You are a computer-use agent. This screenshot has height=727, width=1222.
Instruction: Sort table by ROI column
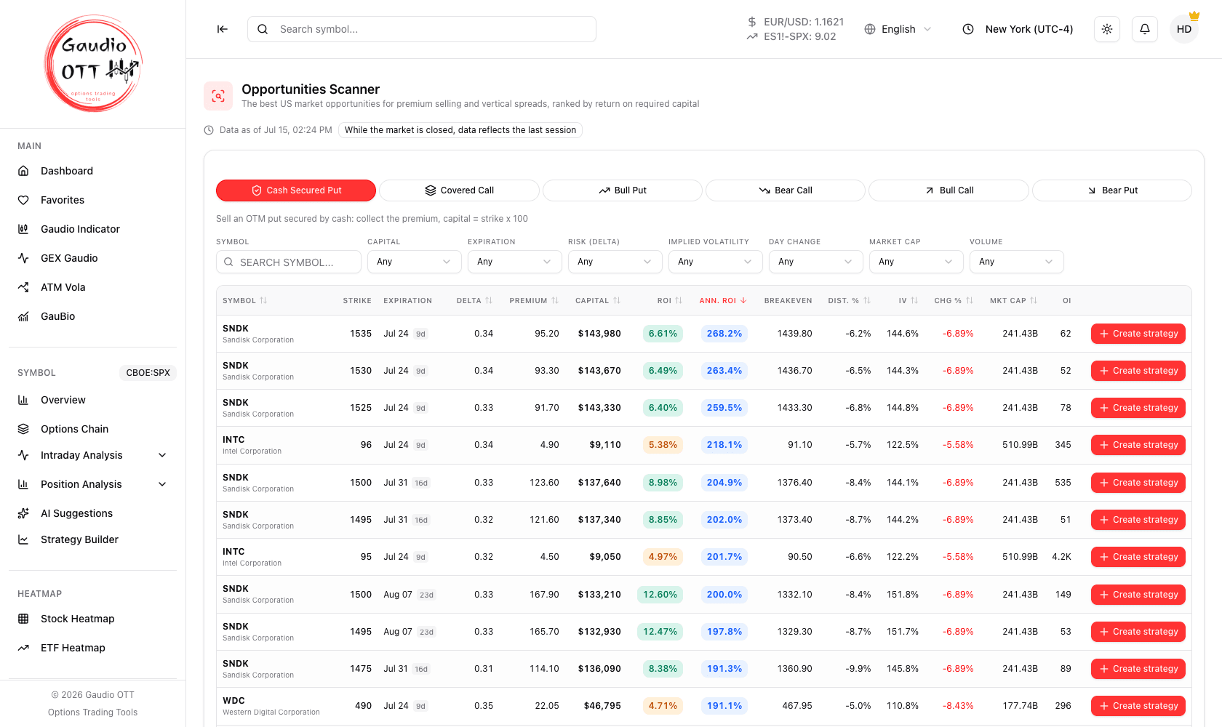670,301
